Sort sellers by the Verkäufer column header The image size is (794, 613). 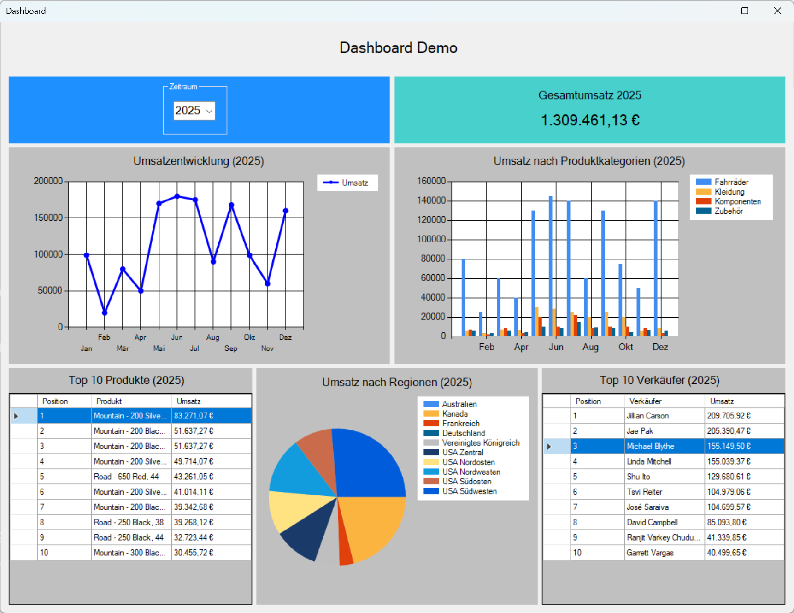pos(664,401)
